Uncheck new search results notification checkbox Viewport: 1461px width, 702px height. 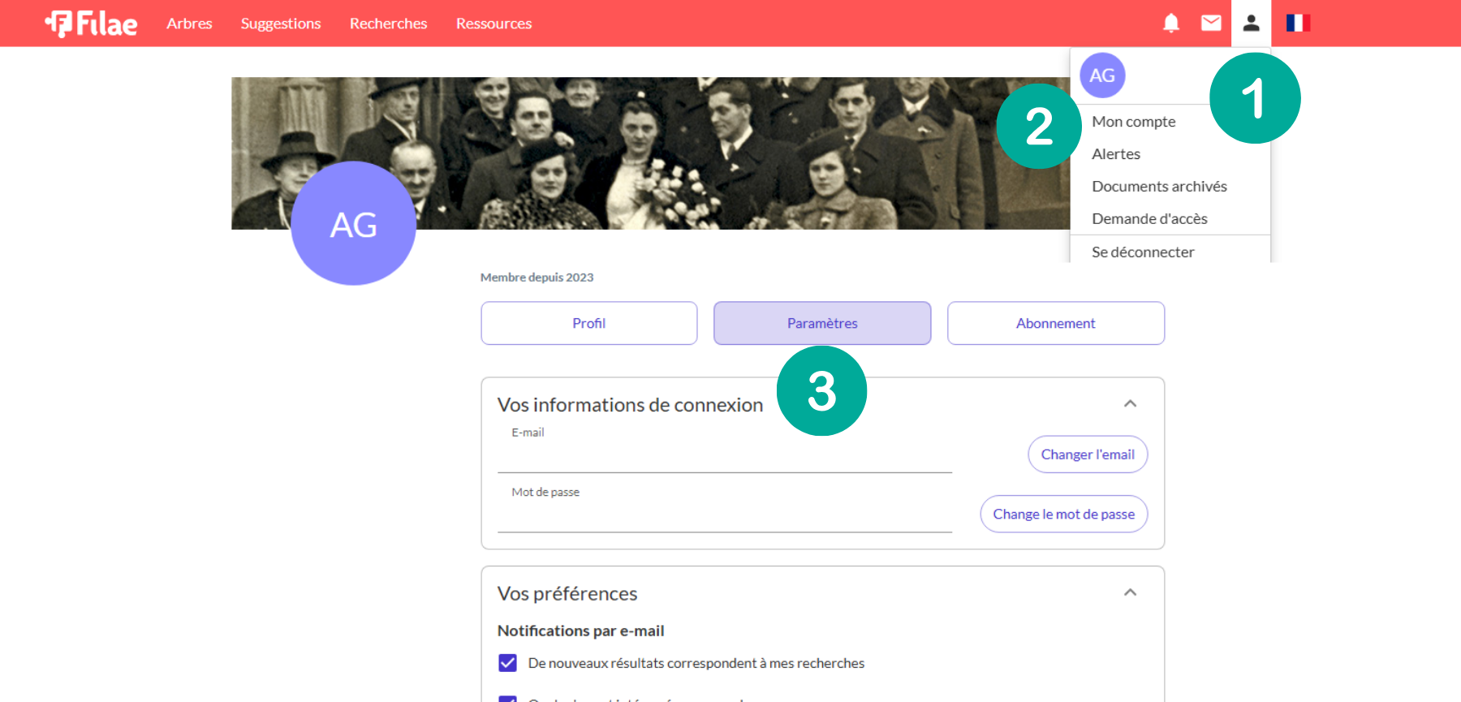pyautogui.click(x=507, y=663)
